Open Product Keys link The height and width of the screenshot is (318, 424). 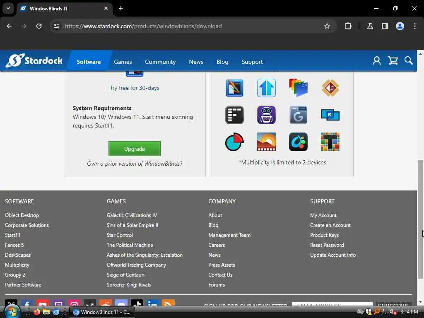point(325,235)
